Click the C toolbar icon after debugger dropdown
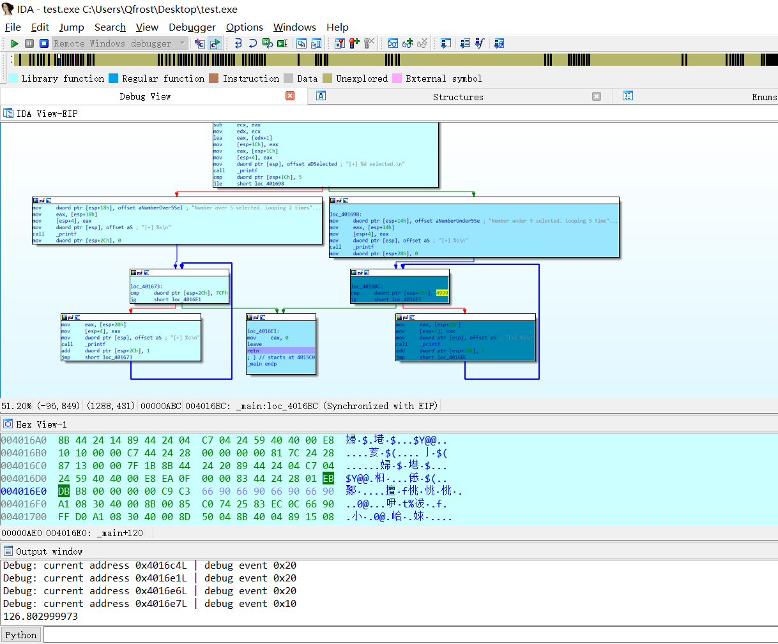The height and width of the screenshot is (644, 778). coord(200,43)
